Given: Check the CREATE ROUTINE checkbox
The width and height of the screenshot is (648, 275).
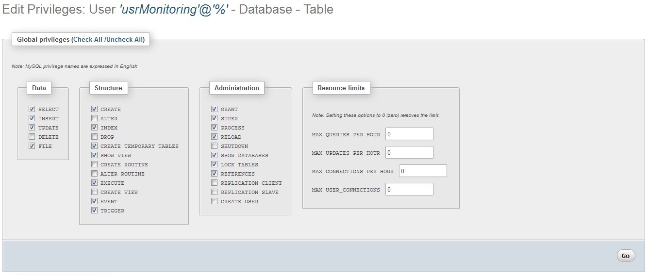Looking at the screenshot, I should pos(94,164).
